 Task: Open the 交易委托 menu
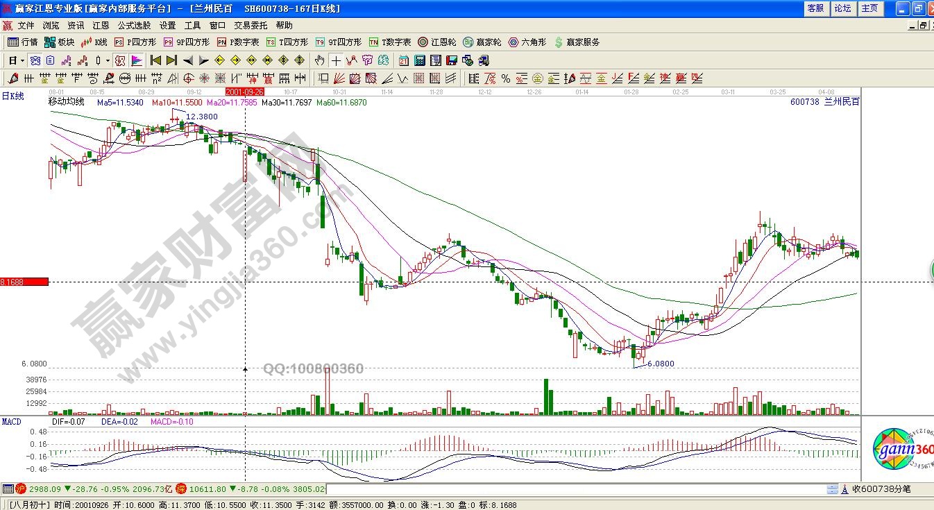pyautogui.click(x=251, y=25)
